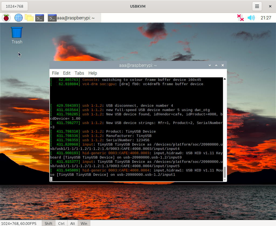Click the text 'Product: TinyUSB Device'
Image resolution: width=276 pixels, height=226 pixels.
click(x=131, y=132)
